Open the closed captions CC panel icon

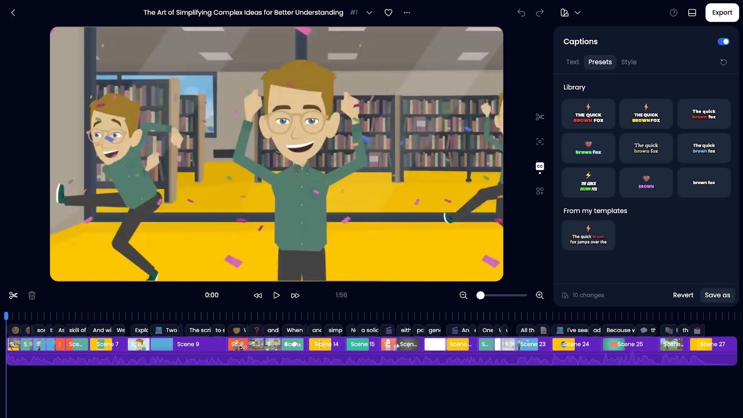pyautogui.click(x=540, y=167)
